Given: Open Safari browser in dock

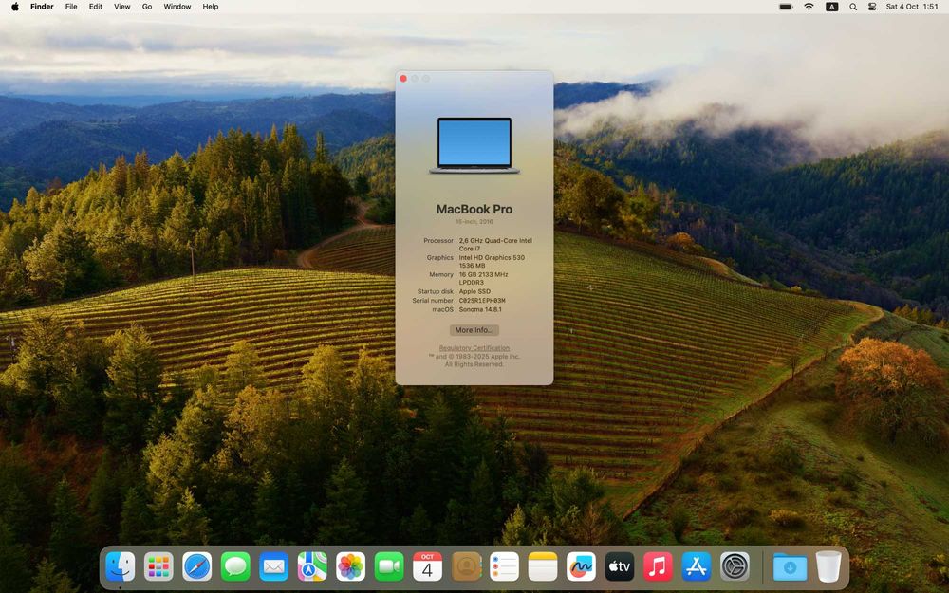Looking at the screenshot, I should point(197,567).
